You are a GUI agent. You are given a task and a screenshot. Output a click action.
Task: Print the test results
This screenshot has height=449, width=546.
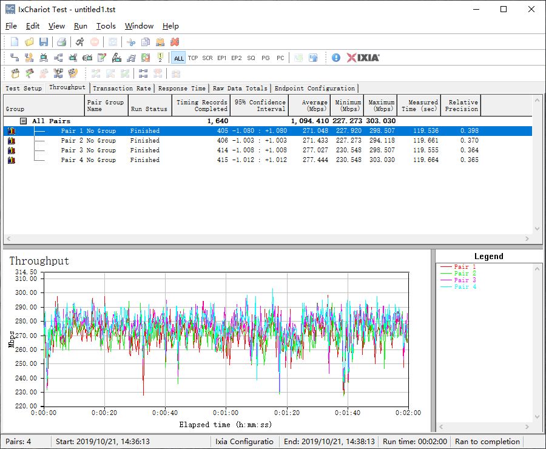click(x=62, y=42)
